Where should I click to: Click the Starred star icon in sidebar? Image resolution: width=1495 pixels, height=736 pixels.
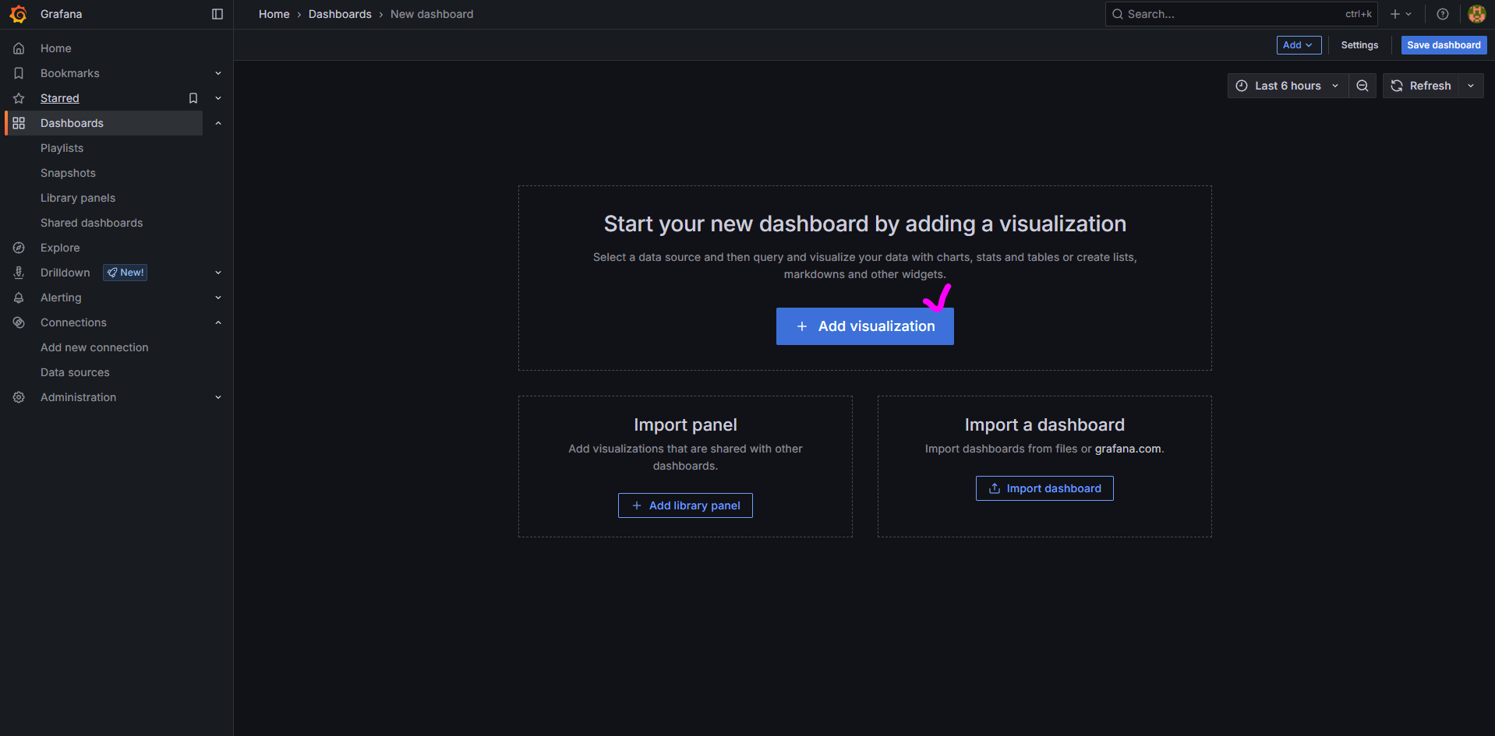[x=19, y=98]
